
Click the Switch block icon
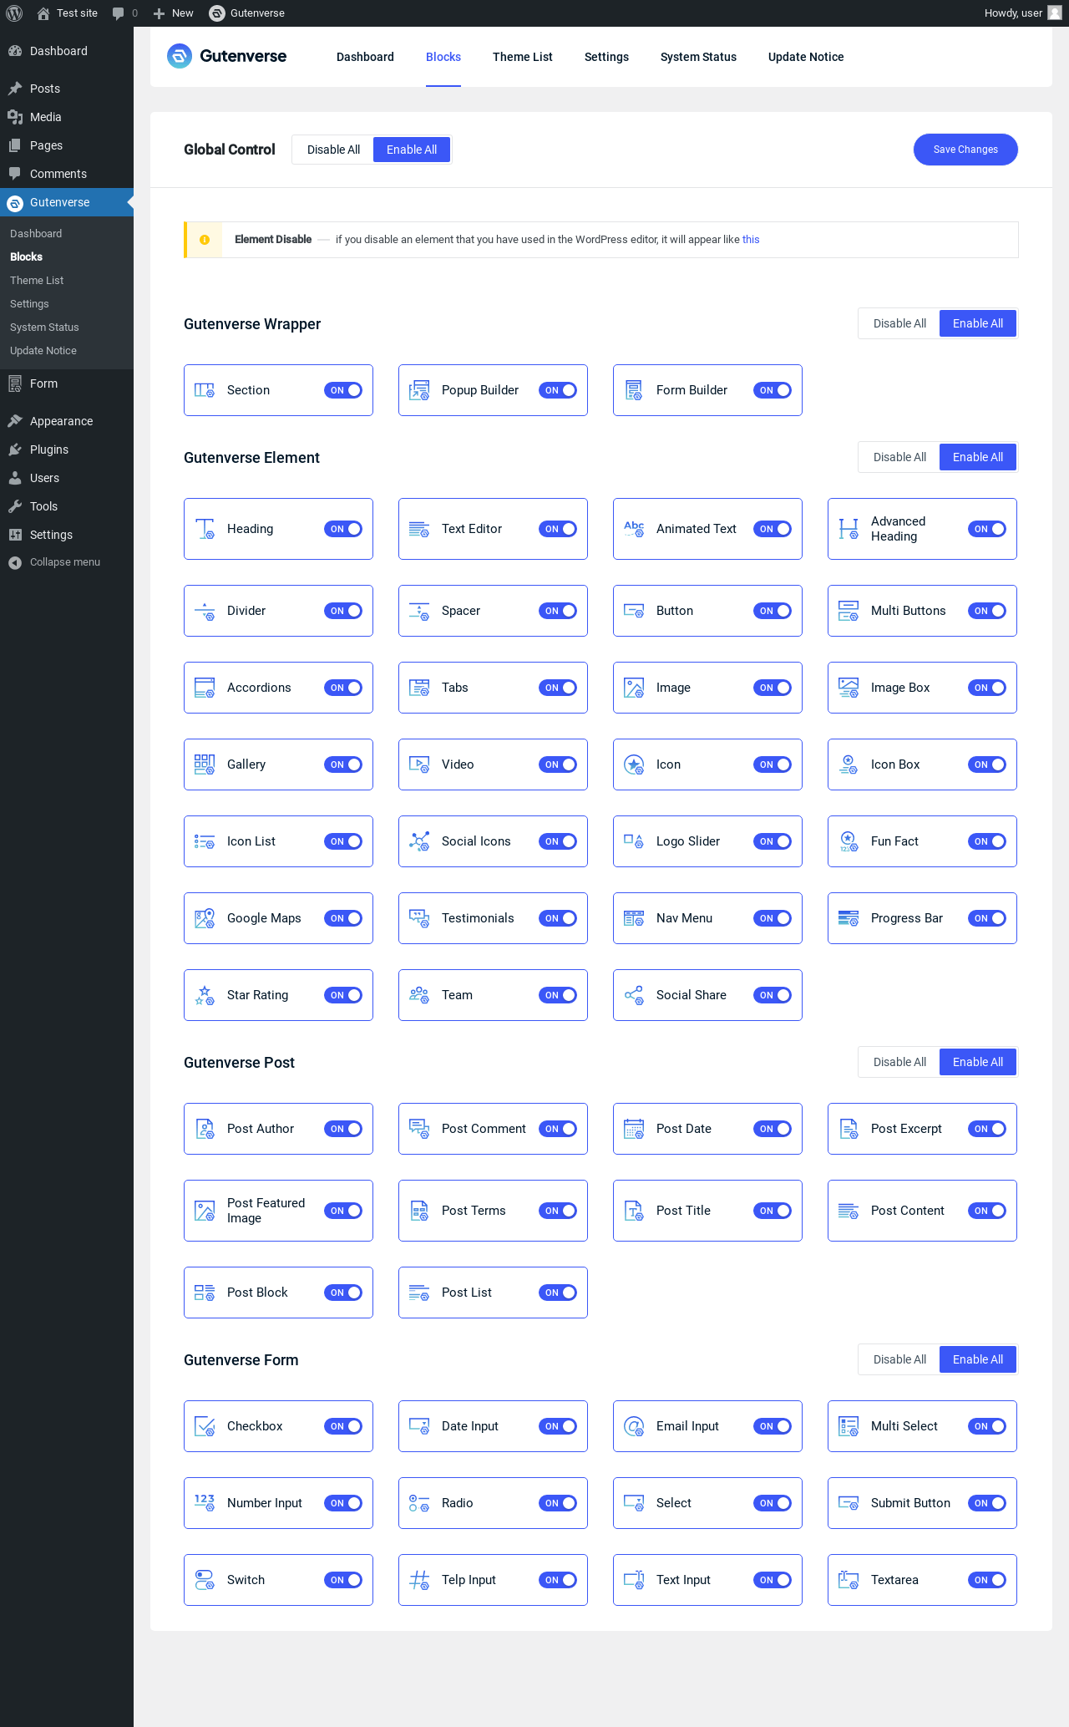(205, 1580)
